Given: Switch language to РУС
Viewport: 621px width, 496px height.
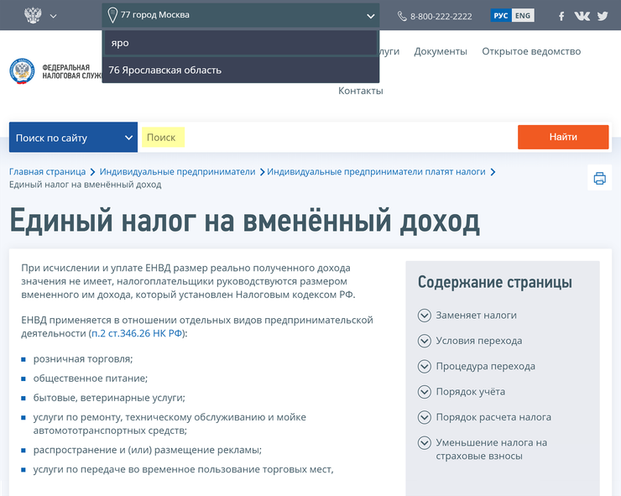Looking at the screenshot, I should pyautogui.click(x=501, y=16).
